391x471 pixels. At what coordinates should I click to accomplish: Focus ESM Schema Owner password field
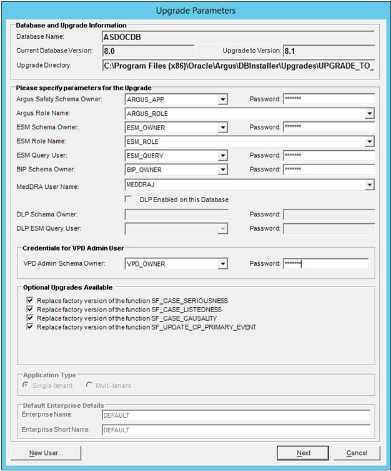click(x=329, y=127)
